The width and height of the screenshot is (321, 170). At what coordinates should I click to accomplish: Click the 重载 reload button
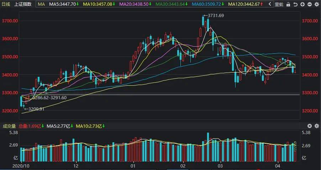(x=279, y=5)
